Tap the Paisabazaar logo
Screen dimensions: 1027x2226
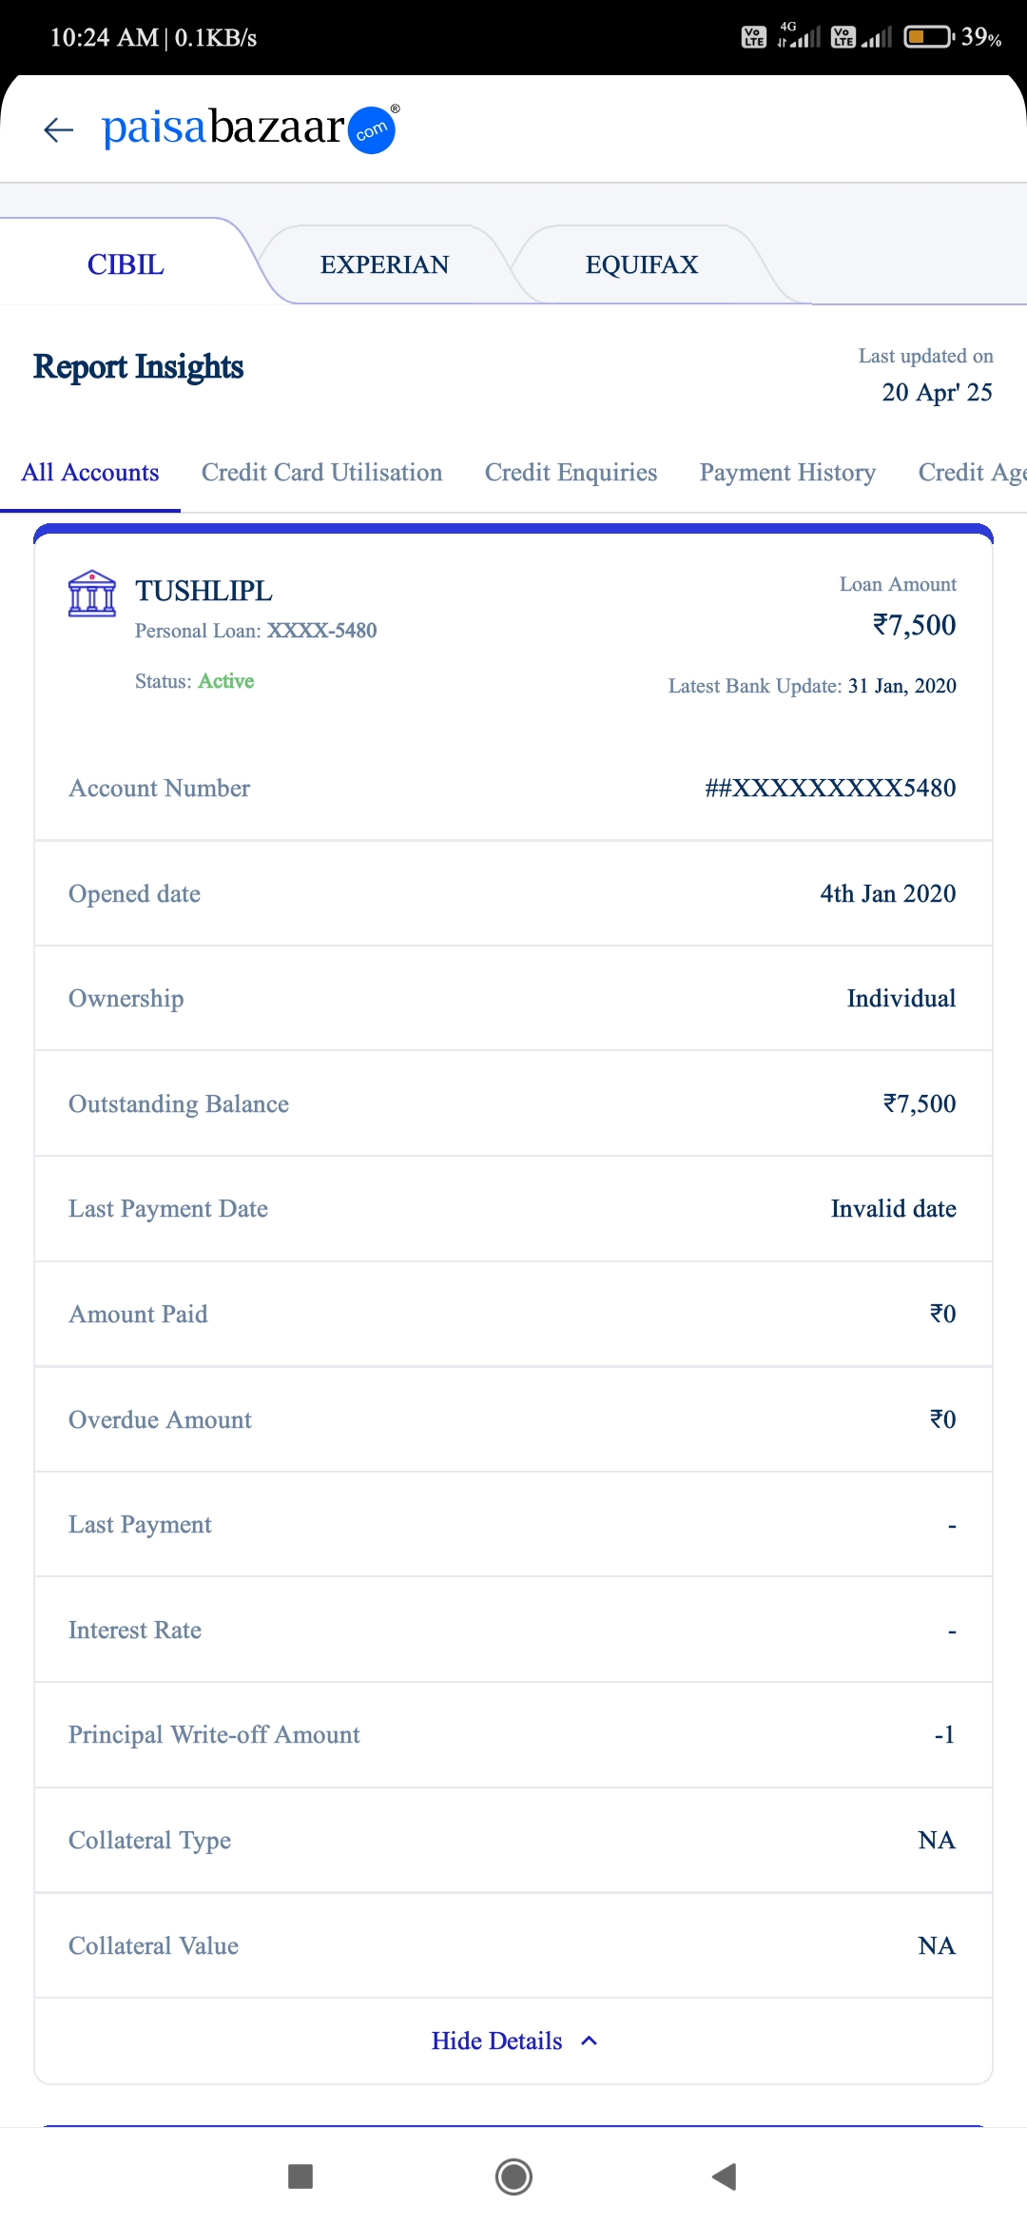tap(249, 128)
